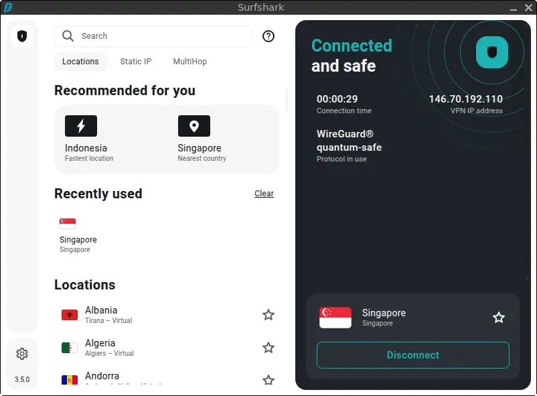Screen dimensions: 537x396
Task: Click the version number 3.5.0
Action: tap(22, 379)
